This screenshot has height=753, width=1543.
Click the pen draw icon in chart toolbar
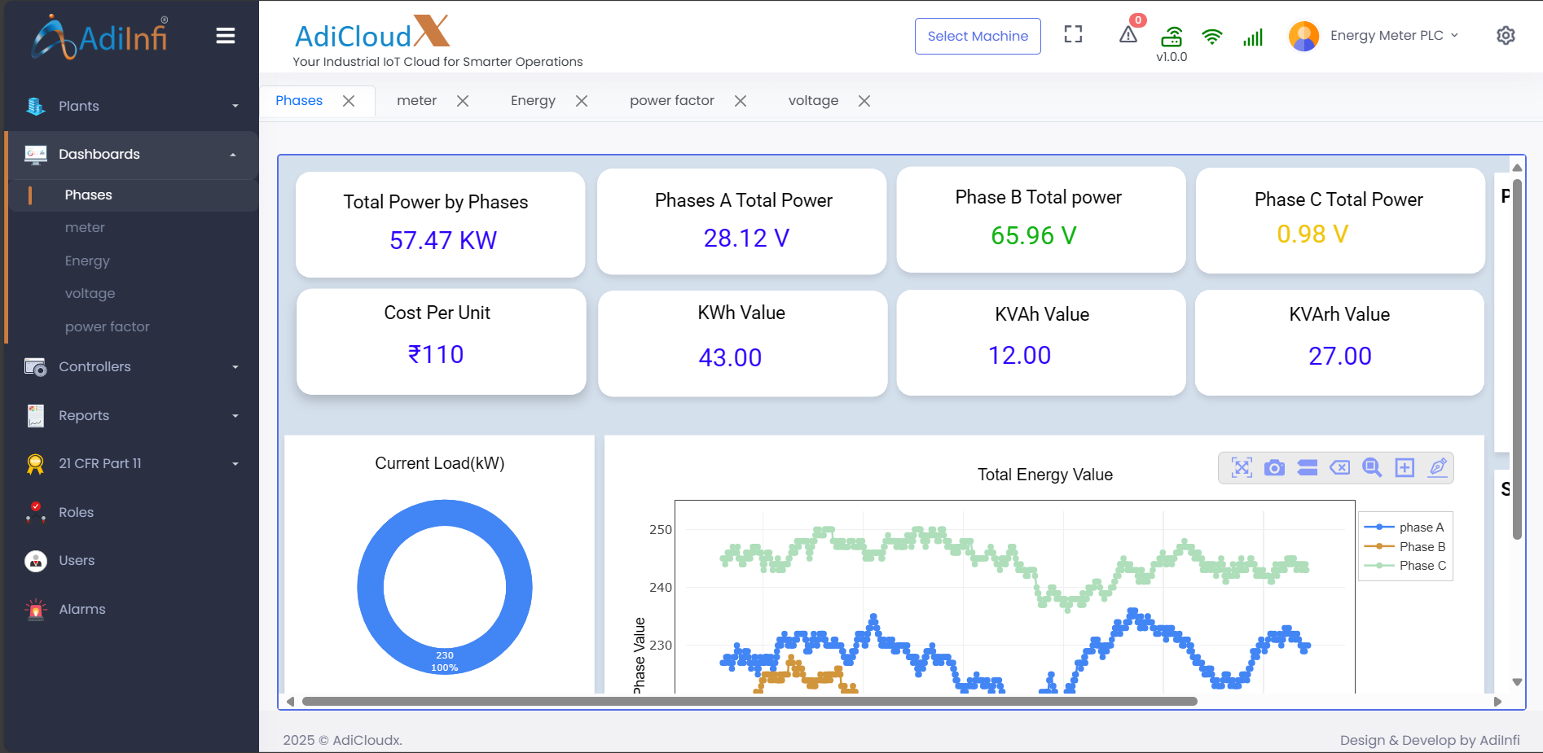(x=1438, y=468)
